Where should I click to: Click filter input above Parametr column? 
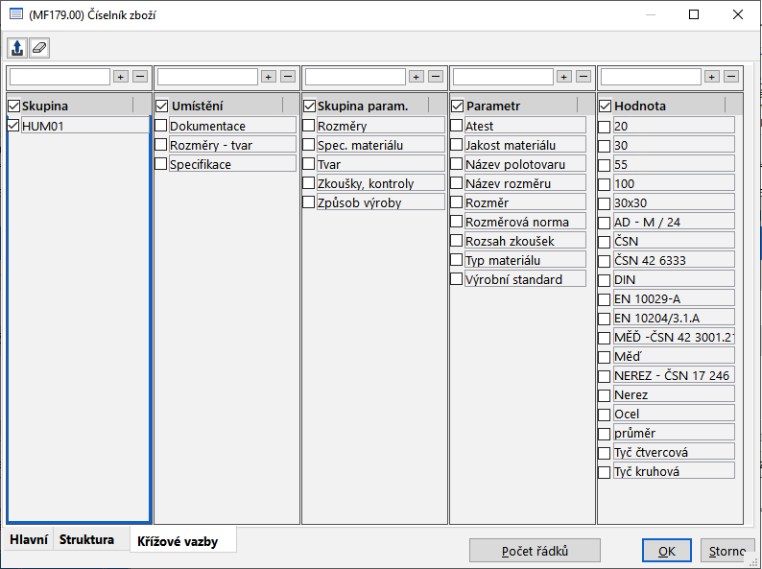(502, 77)
